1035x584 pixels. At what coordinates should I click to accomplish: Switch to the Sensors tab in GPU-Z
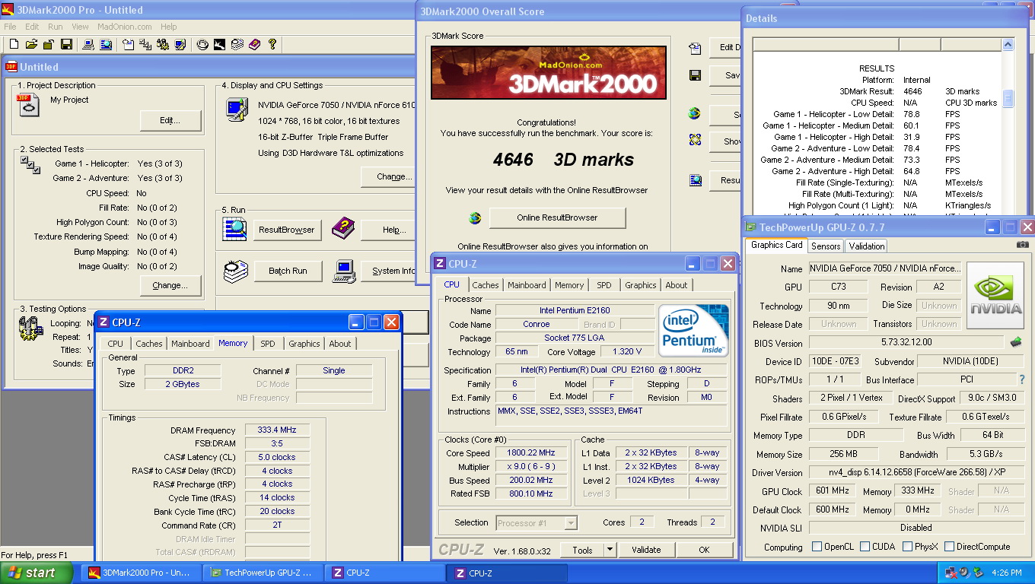tap(826, 246)
